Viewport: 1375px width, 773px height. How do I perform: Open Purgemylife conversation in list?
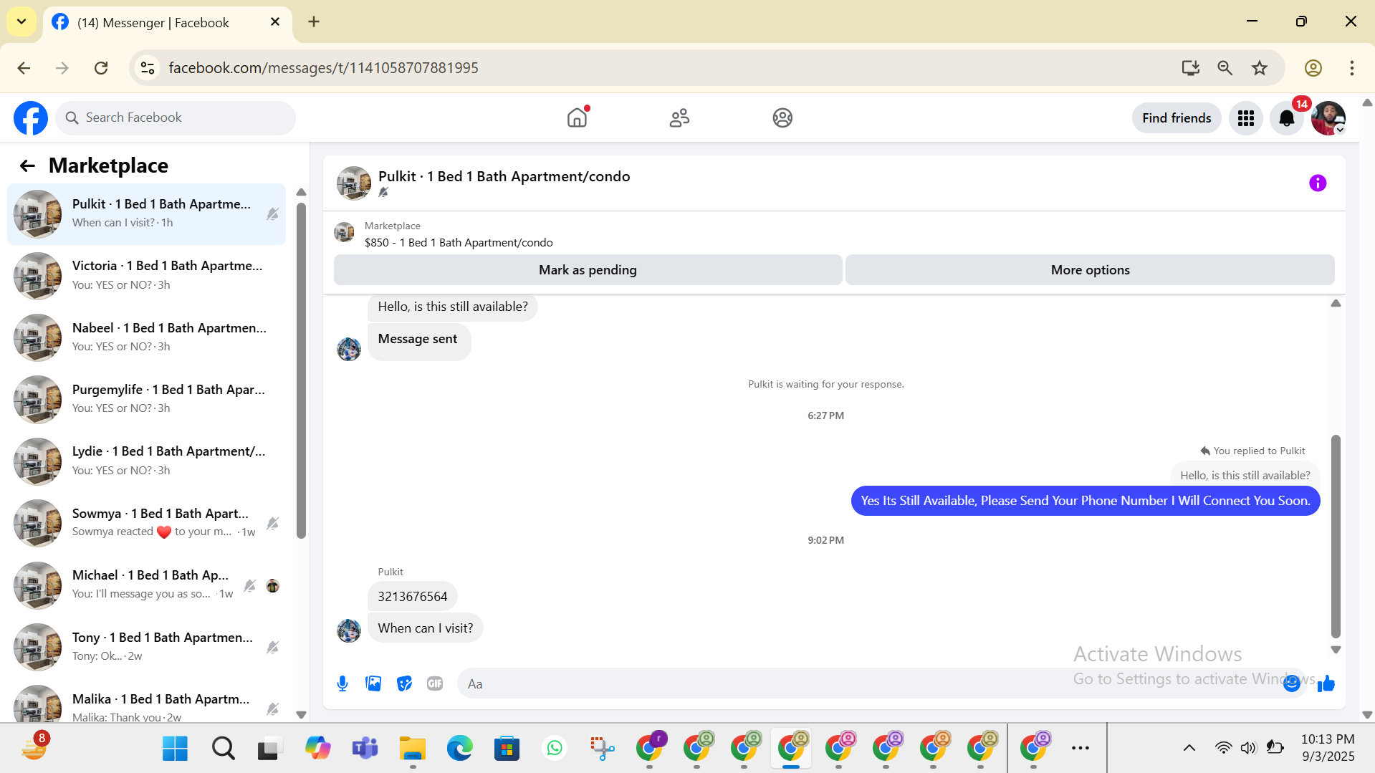[146, 400]
